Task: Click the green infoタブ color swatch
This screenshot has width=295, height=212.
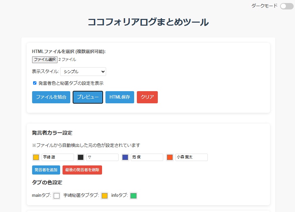Action: tap(133, 195)
